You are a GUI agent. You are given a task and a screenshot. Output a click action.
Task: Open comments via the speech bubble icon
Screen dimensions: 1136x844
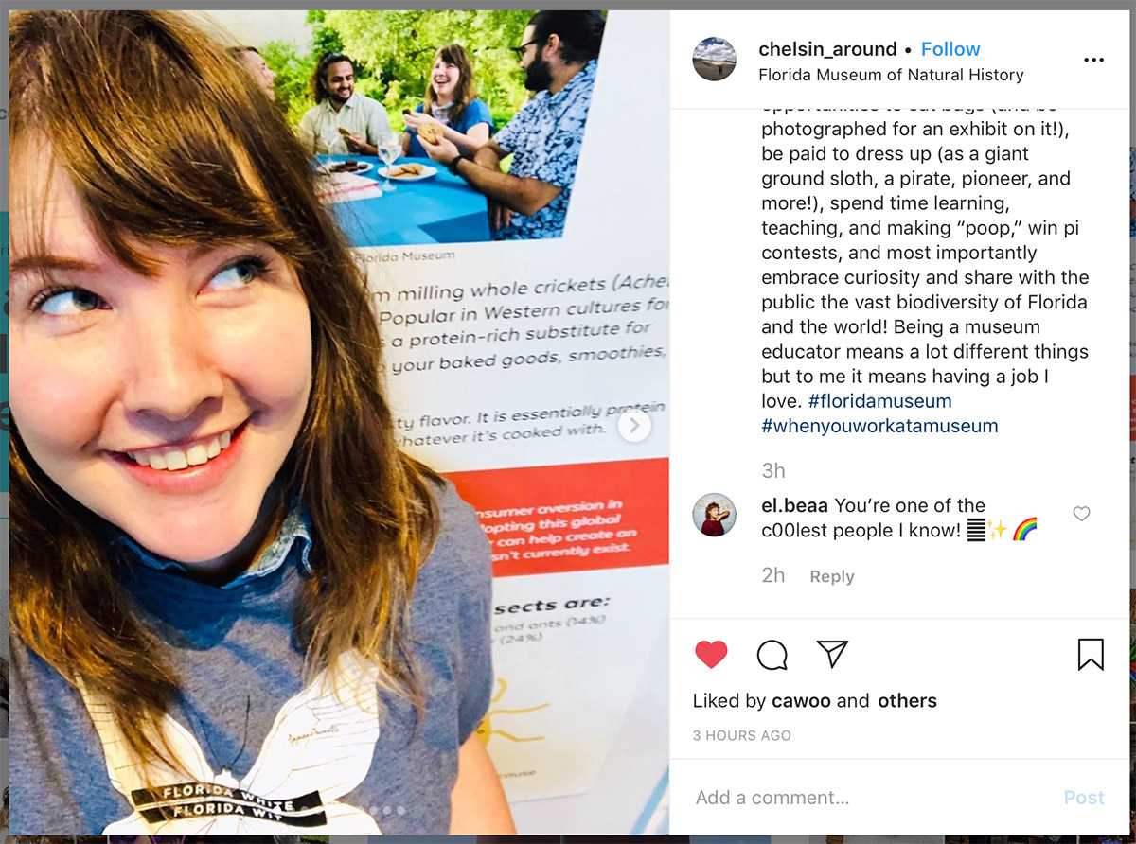tap(772, 655)
